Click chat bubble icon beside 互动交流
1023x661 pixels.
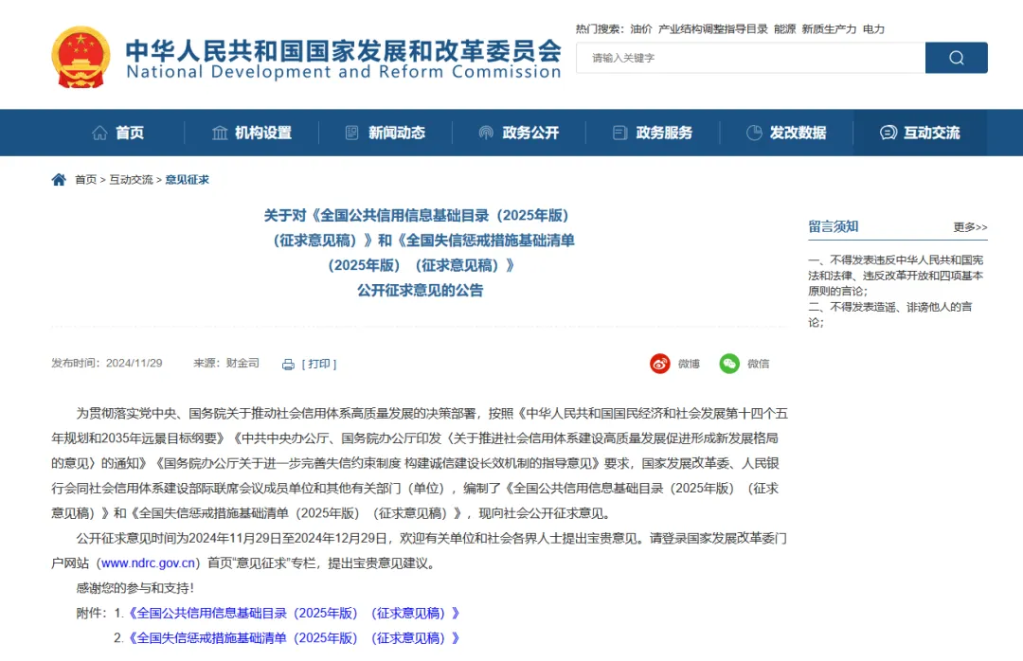(x=888, y=133)
